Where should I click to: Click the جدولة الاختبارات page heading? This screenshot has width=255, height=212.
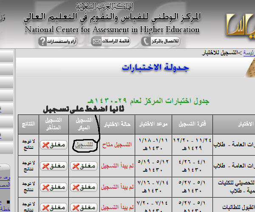coord(156,67)
